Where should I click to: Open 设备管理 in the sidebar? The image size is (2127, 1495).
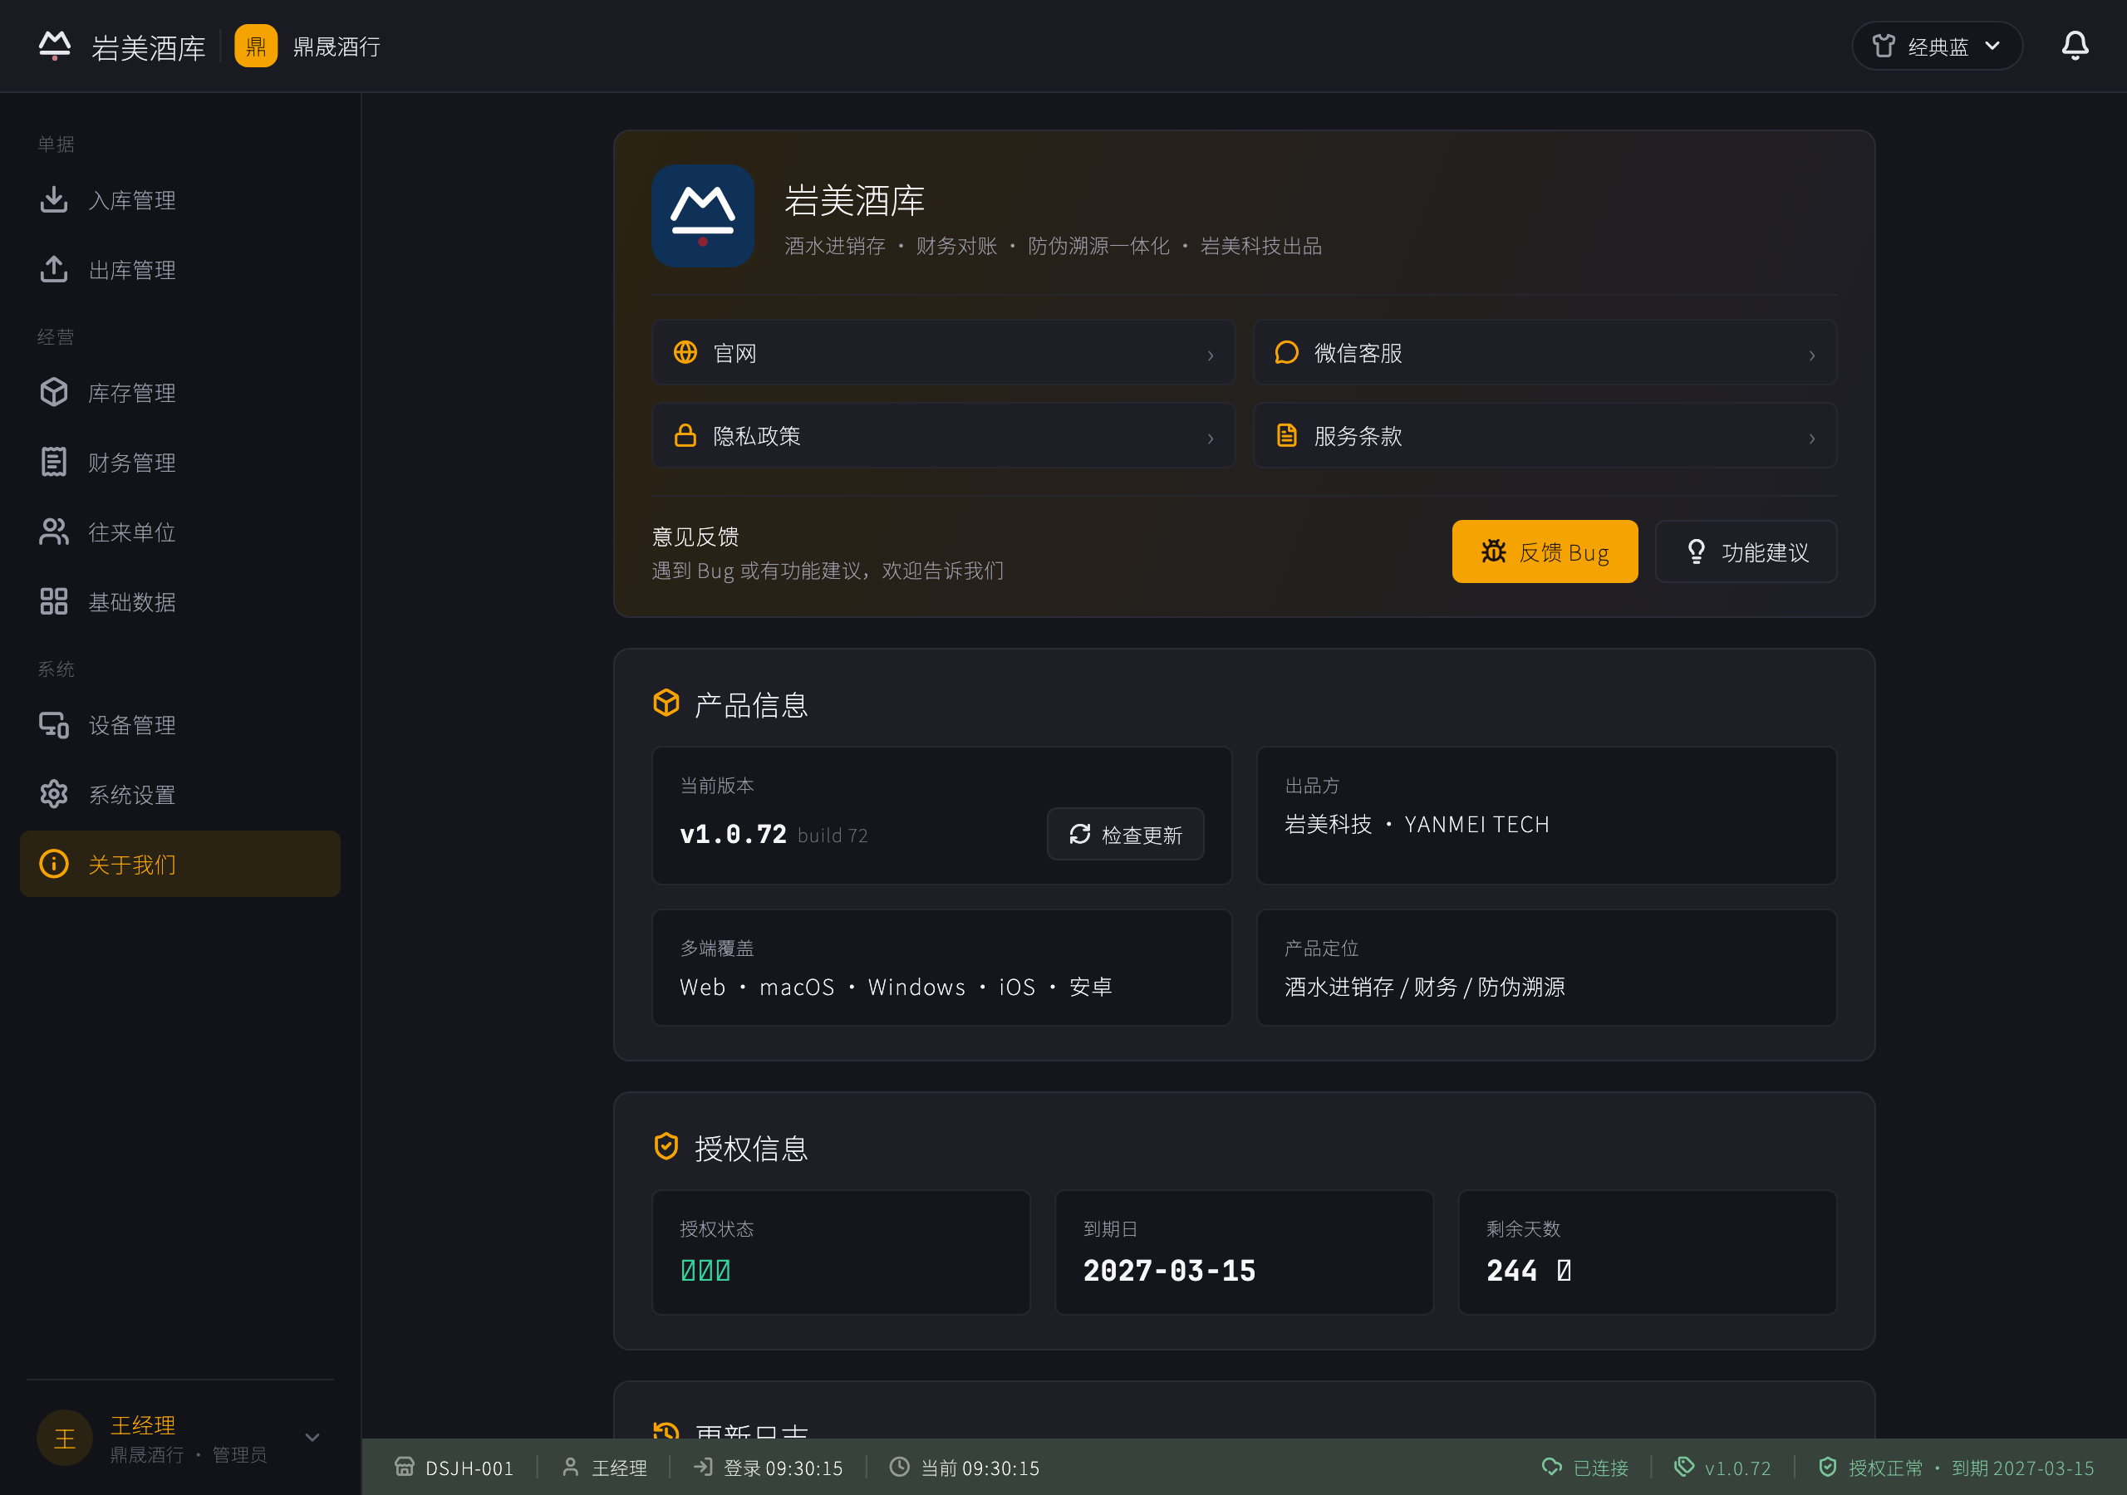179,725
